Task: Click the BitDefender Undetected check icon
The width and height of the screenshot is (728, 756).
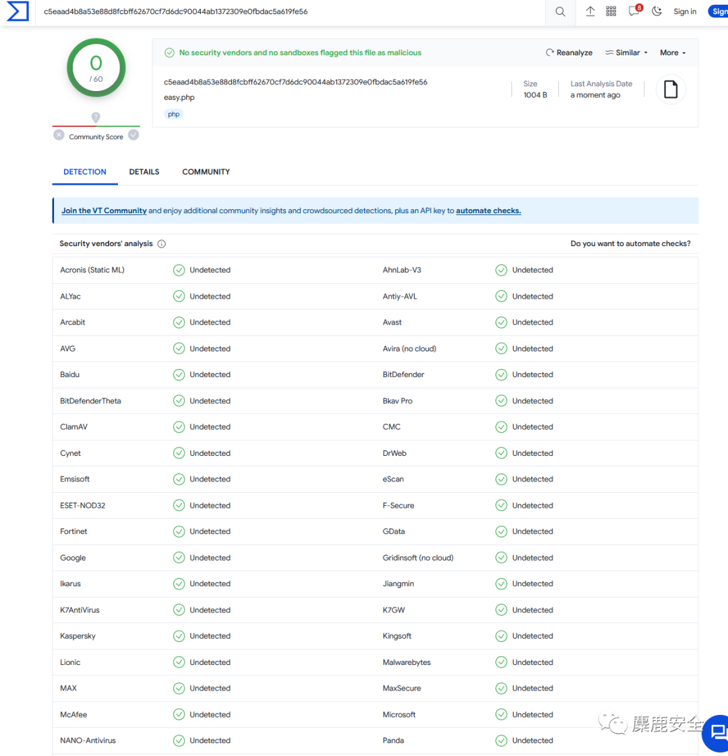Action: click(x=501, y=374)
